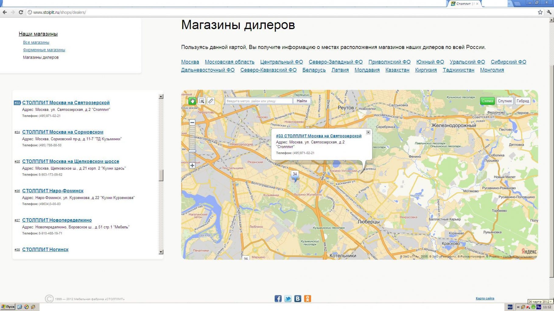Filter dealers by Дальневосточный ФО
This screenshot has width=554, height=311.
click(x=208, y=70)
